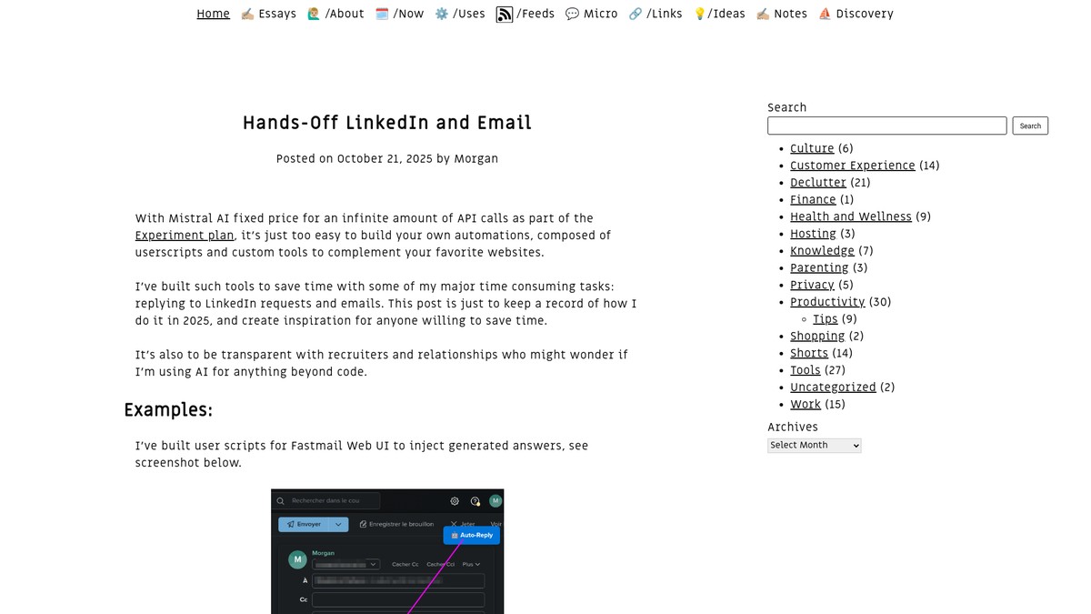Open the Productivity category
Image resolution: width=1091 pixels, height=614 pixels.
coord(827,302)
